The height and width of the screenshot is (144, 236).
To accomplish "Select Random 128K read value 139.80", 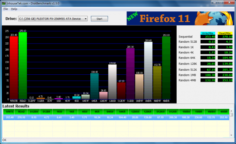I will point(225,64).
